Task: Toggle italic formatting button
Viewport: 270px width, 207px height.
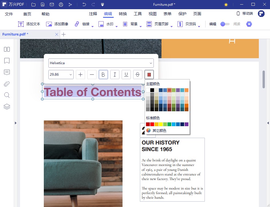Action: coord(115,75)
